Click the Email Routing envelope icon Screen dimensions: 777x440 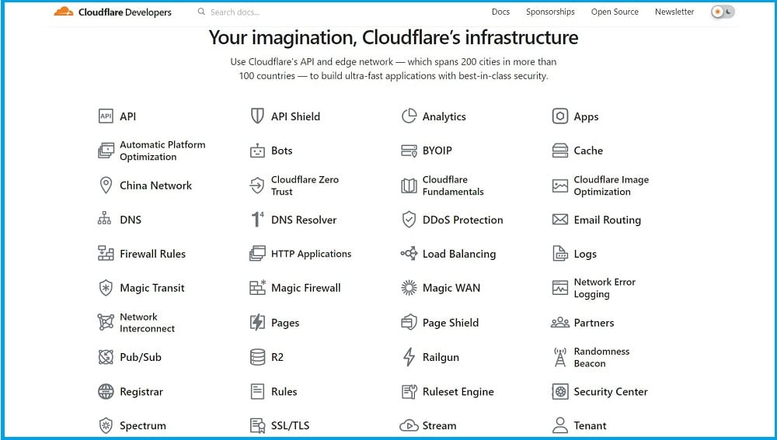(560, 220)
